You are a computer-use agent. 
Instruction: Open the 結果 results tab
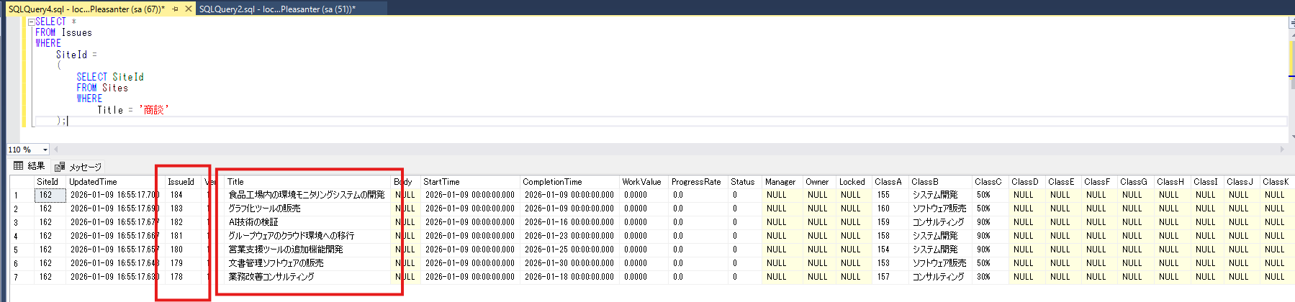(36, 166)
